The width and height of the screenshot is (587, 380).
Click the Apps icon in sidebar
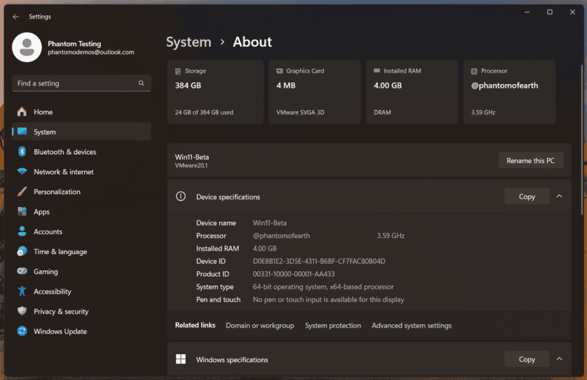pos(22,211)
